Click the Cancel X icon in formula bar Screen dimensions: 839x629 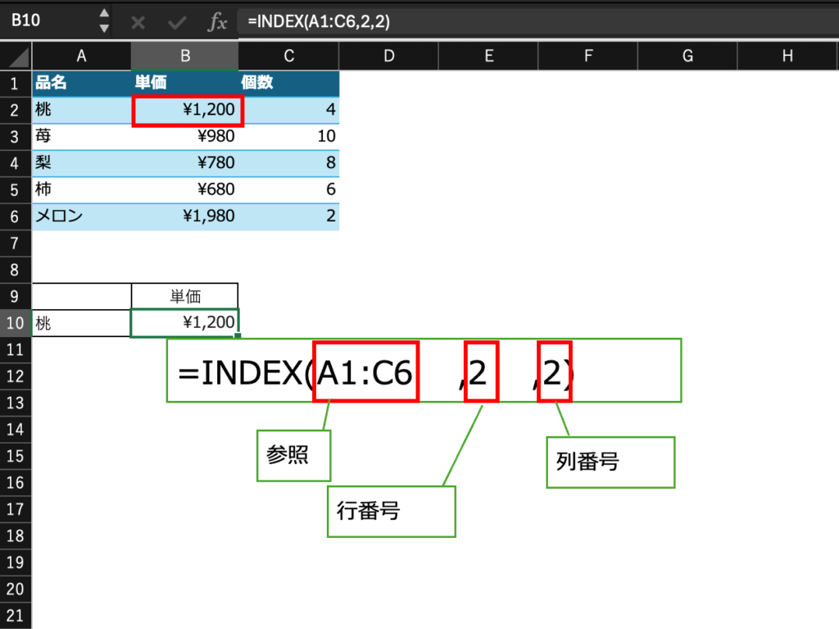click(138, 22)
